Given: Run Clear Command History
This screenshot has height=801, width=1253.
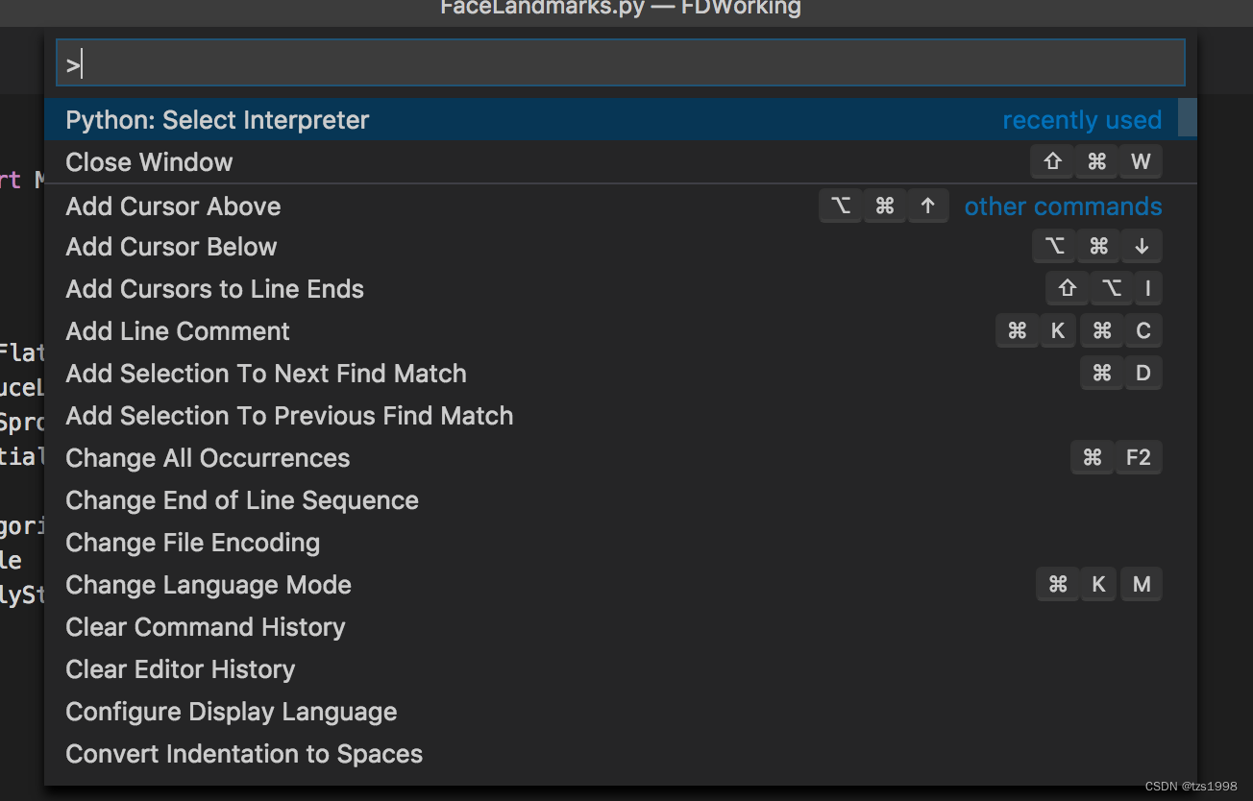Looking at the screenshot, I should [205, 626].
